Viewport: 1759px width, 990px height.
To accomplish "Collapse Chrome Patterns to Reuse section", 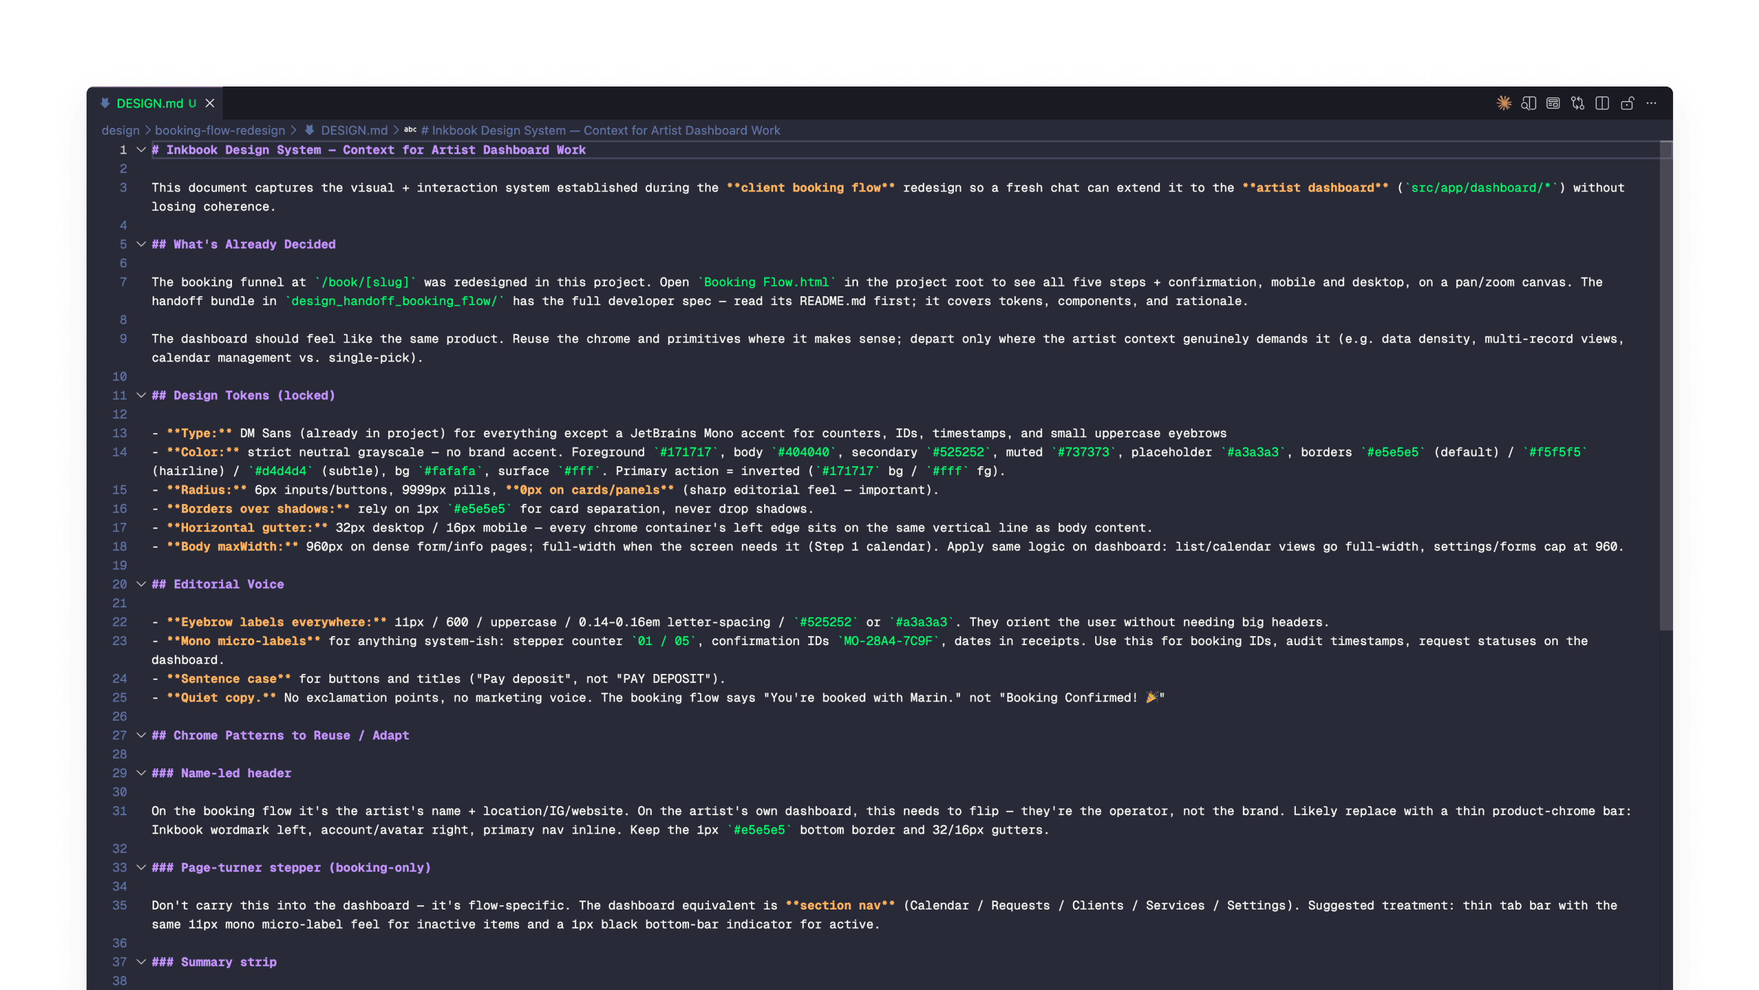I will pyautogui.click(x=141, y=735).
